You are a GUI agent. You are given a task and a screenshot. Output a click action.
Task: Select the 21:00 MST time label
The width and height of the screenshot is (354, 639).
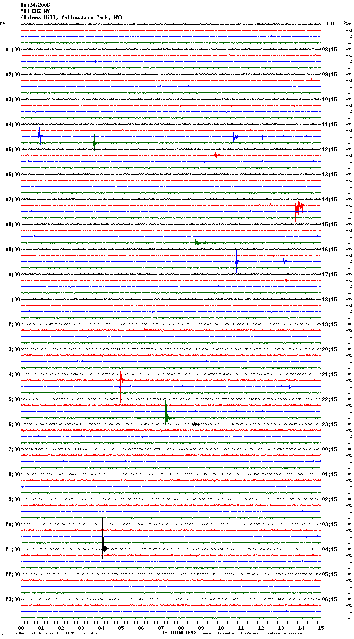pyautogui.click(x=13, y=549)
